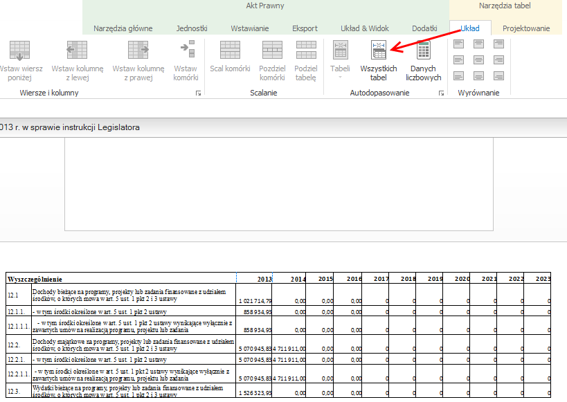Select the 2019 column header
This screenshot has width=567, height=402.
pos(430,278)
